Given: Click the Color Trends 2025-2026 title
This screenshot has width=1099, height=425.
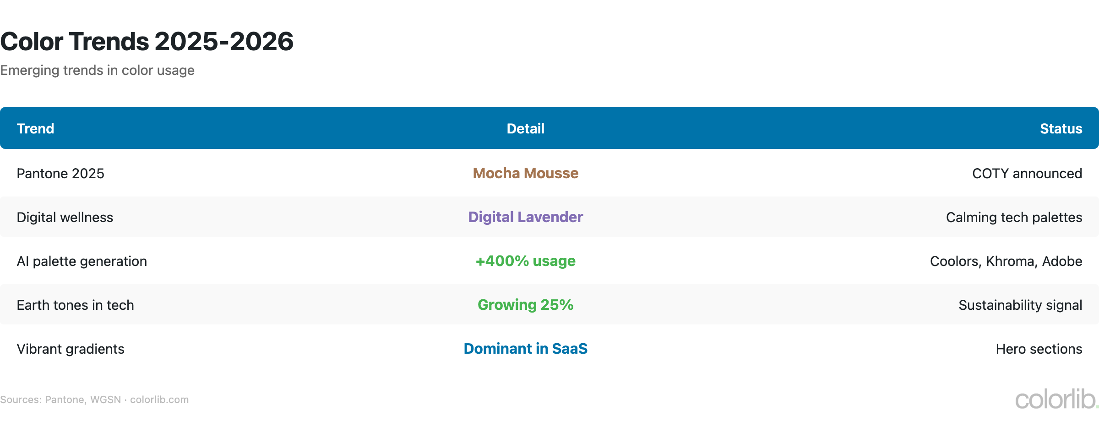Looking at the screenshot, I should pyautogui.click(x=147, y=42).
